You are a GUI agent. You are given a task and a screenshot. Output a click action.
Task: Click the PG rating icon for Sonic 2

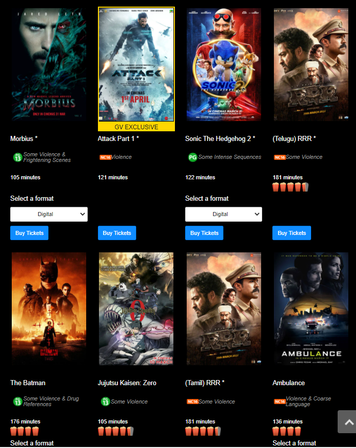(193, 157)
